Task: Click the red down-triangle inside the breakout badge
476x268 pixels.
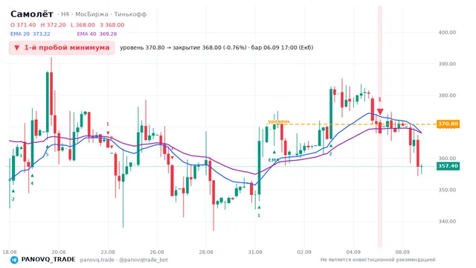Action: pyautogui.click(x=17, y=48)
